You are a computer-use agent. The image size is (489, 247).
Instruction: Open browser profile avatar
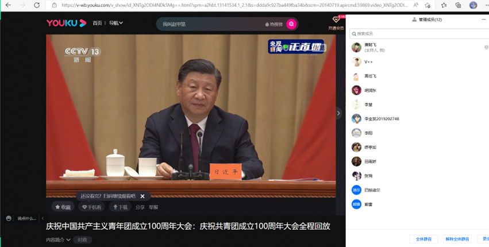click(473, 5)
